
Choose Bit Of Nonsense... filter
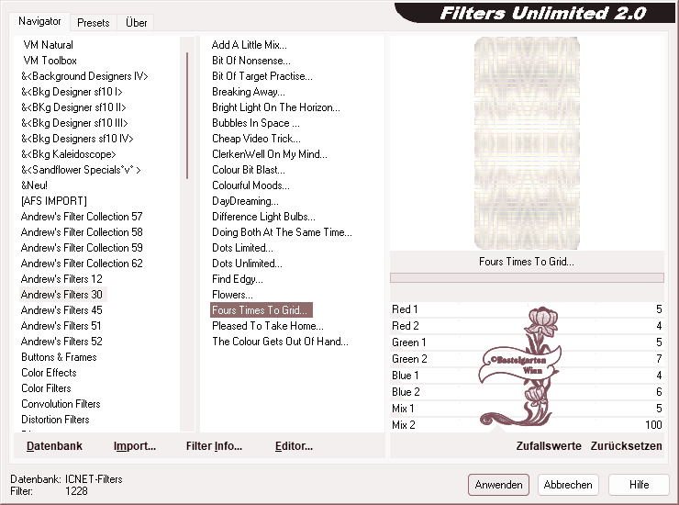tap(251, 61)
